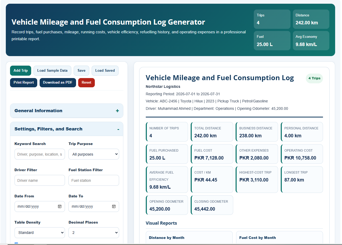This screenshot has height=245, width=342.
Task: Open the Decimal Places dropdown
Action: (x=94, y=233)
